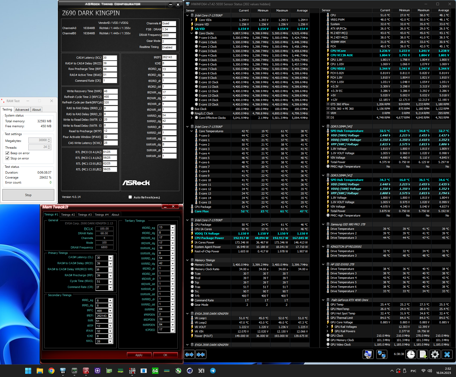Image resolution: width=456 pixels, height=377 pixels.
Task: Expand Core Effective Clocks row
Action: tap(191, 118)
